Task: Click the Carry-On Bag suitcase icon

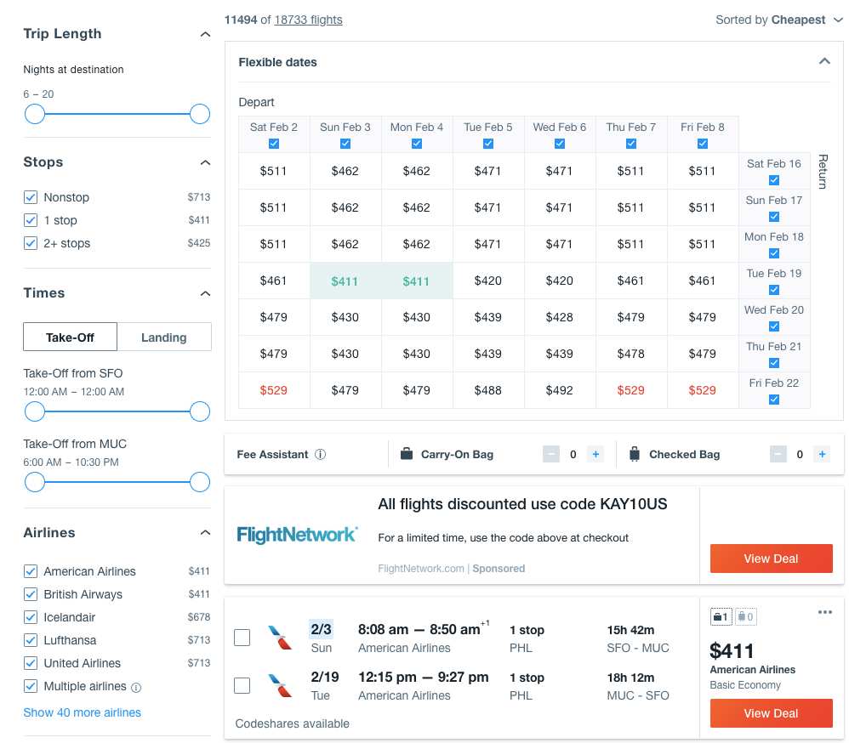Action: click(x=406, y=454)
